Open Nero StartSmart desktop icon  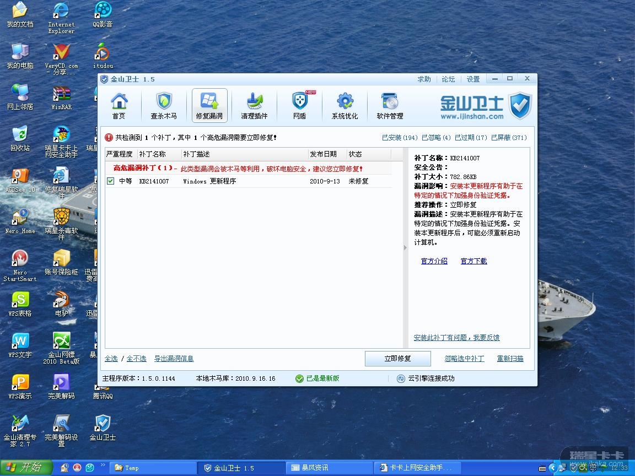click(x=20, y=266)
